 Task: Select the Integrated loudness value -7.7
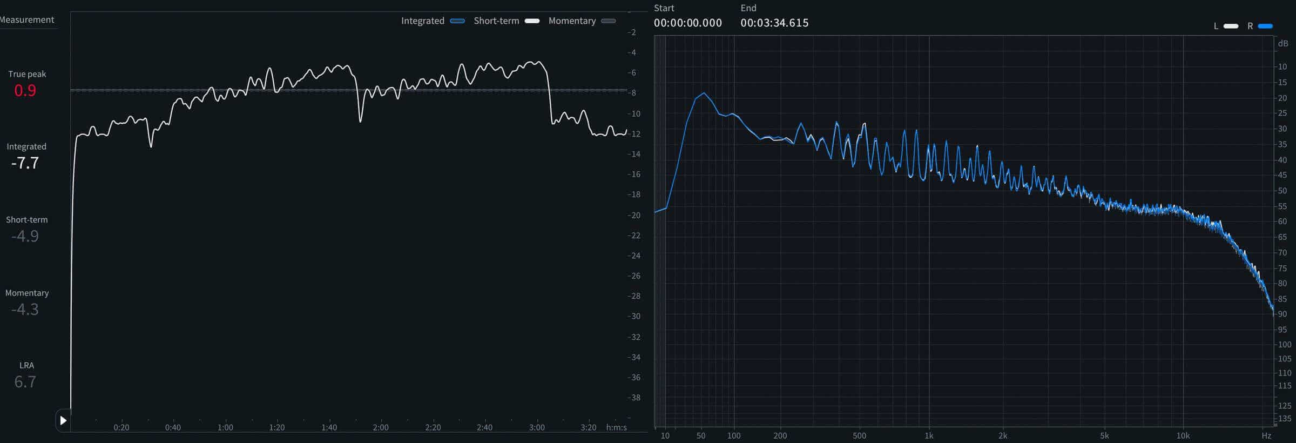25,163
